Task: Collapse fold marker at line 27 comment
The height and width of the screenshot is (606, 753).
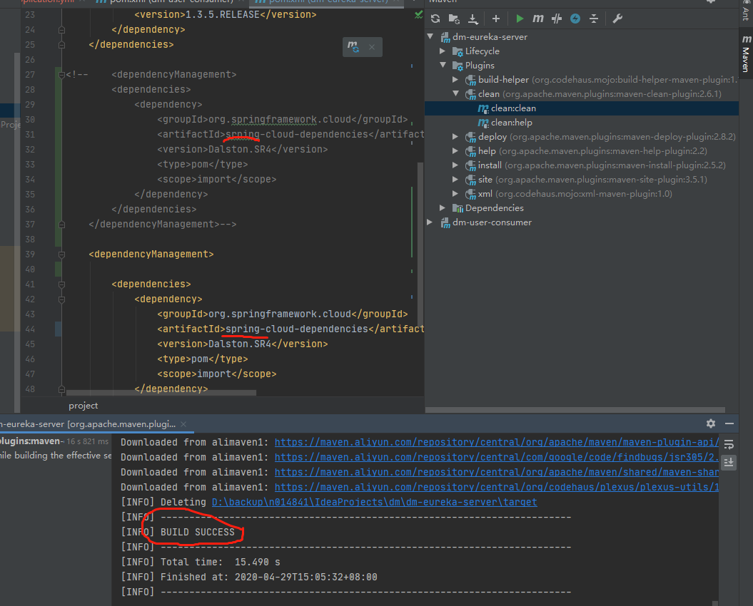Action: tap(61, 75)
